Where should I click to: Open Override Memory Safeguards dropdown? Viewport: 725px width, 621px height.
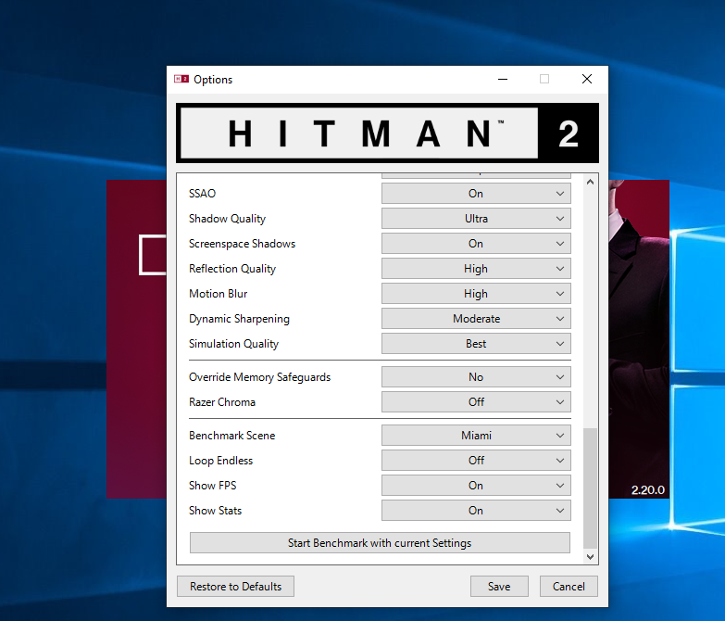pyautogui.click(x=476, y=376)
